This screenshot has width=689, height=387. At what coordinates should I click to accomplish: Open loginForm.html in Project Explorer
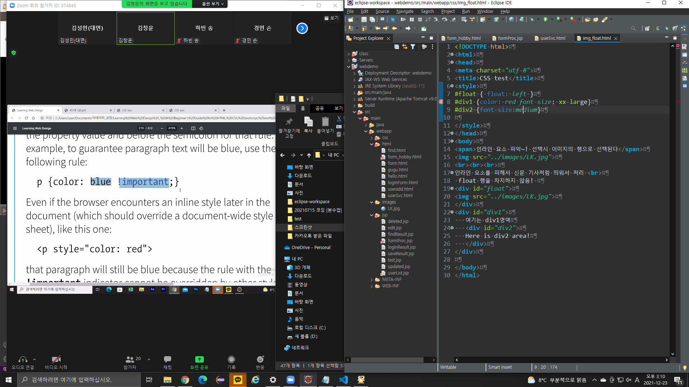point(402,183)
